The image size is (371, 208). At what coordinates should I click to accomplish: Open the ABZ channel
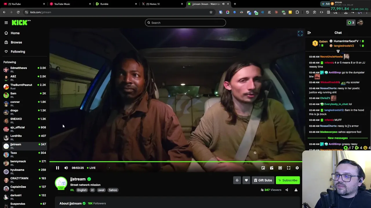tap(24, 78)
